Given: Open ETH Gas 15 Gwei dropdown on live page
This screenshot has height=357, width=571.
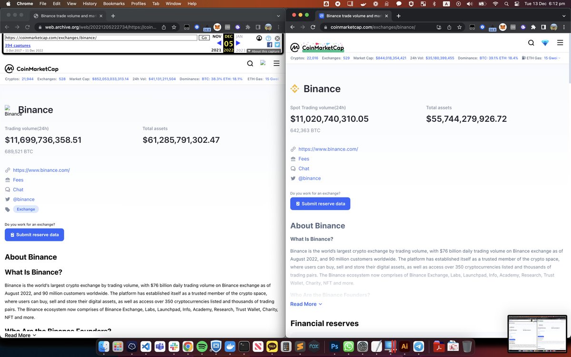Looking at the screenshot, I should tap(552, 58).
